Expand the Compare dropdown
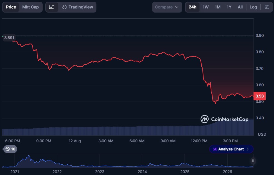Image resolution: width=274 pixels, height=175 pixels. point(167,7)
